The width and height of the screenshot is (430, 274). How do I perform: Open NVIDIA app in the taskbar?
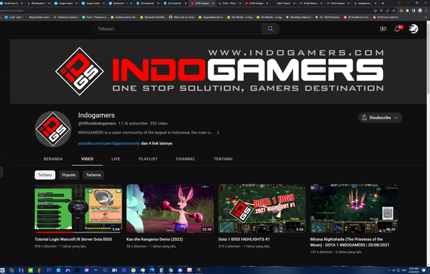30,270
